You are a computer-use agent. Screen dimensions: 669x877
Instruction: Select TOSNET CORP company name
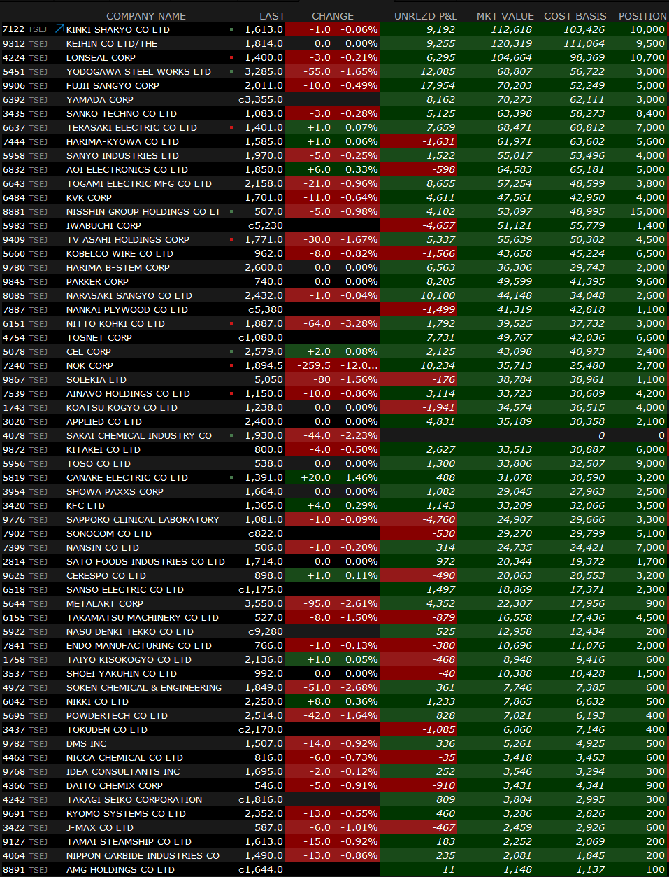click(99, 337)
